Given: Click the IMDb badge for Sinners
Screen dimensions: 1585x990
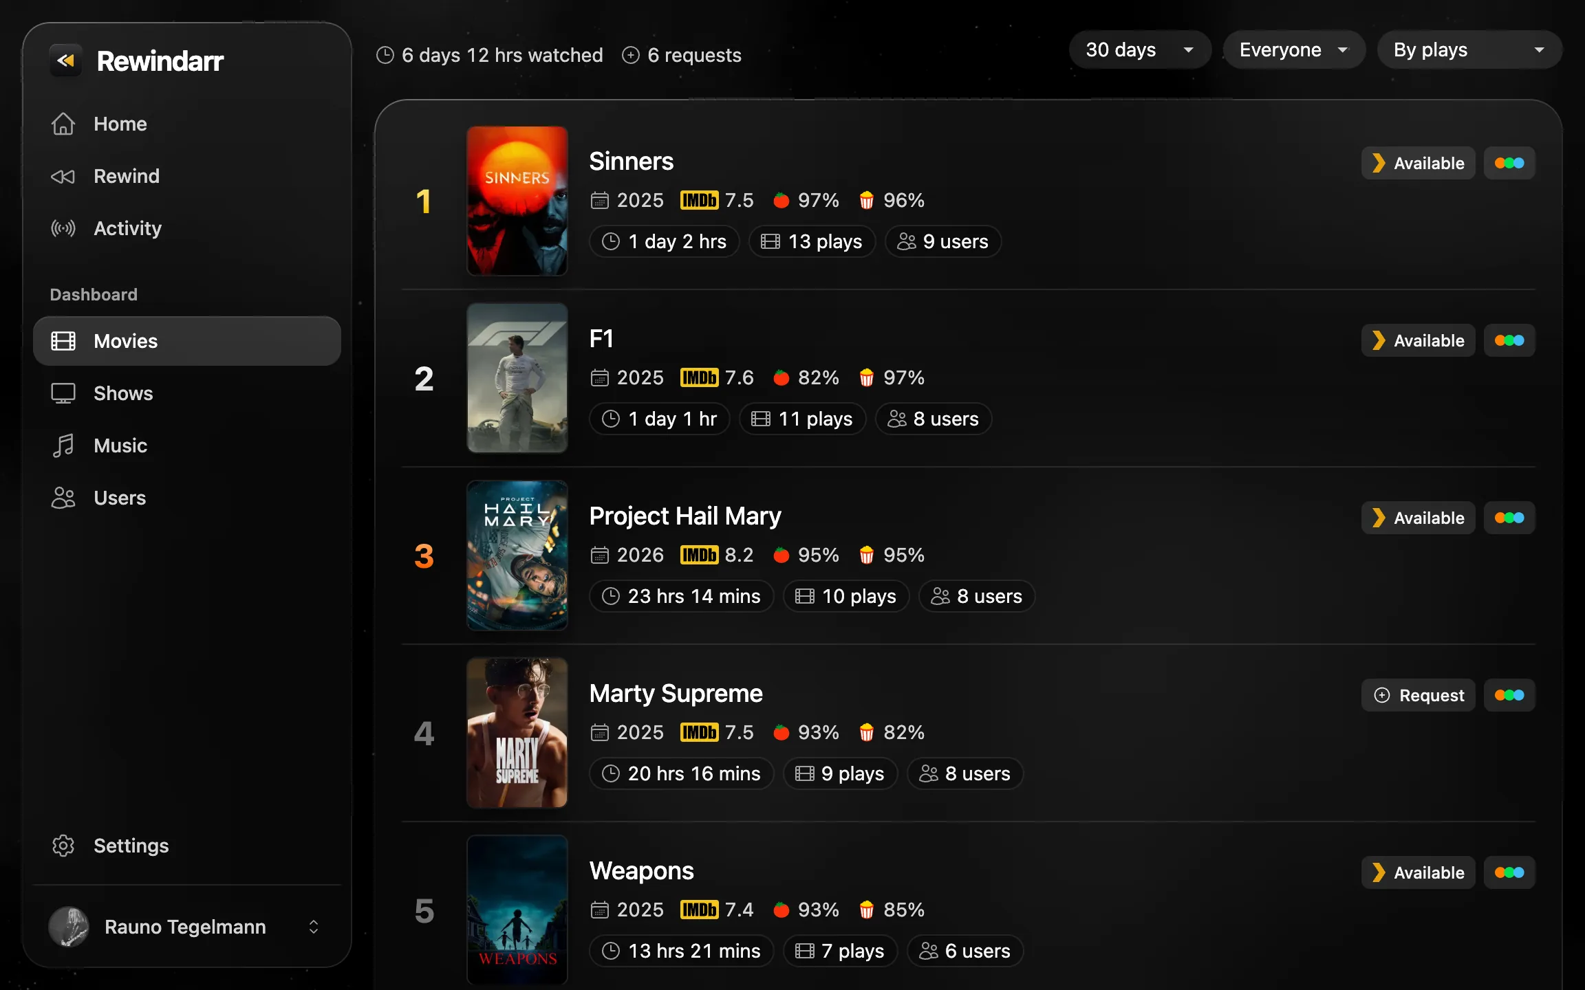Looking at the screenshot, I should pos(699,200).
